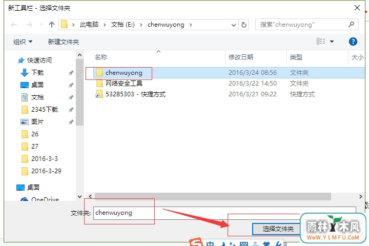Image resolution: width=369 pixels, height=246 pixels.
Task: Open the 组织 menu
Action: click(x=23, y=42)
